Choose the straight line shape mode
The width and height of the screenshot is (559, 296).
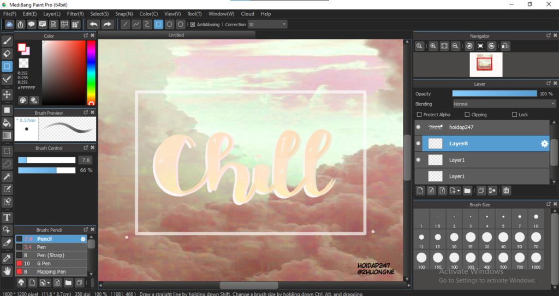125,24
